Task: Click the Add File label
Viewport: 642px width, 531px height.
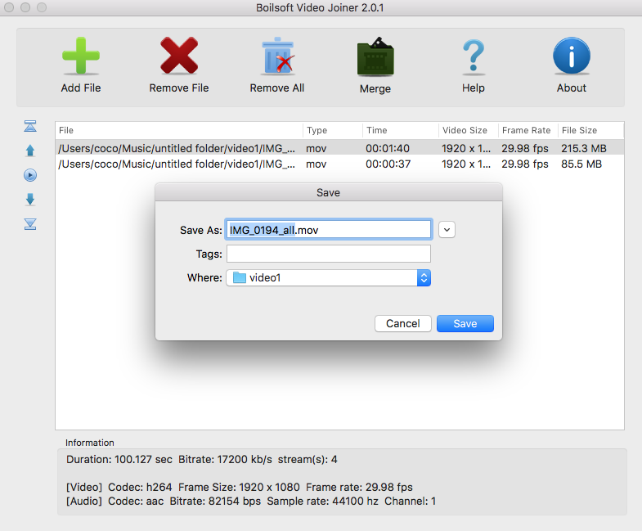Action: tap(81, 88)
